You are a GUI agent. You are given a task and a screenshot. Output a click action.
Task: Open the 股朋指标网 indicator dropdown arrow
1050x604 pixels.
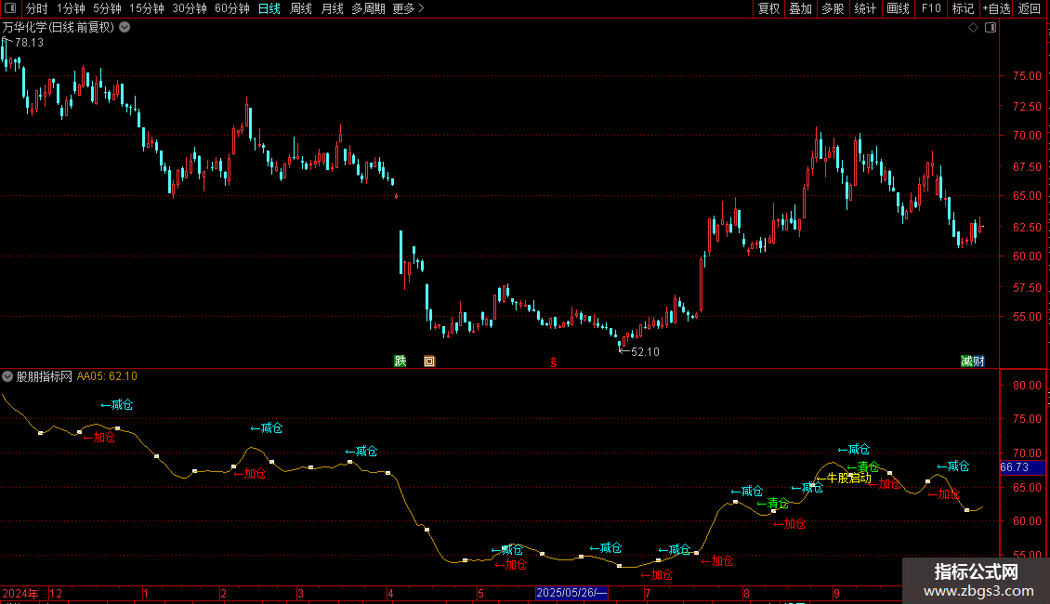[7, 376]
